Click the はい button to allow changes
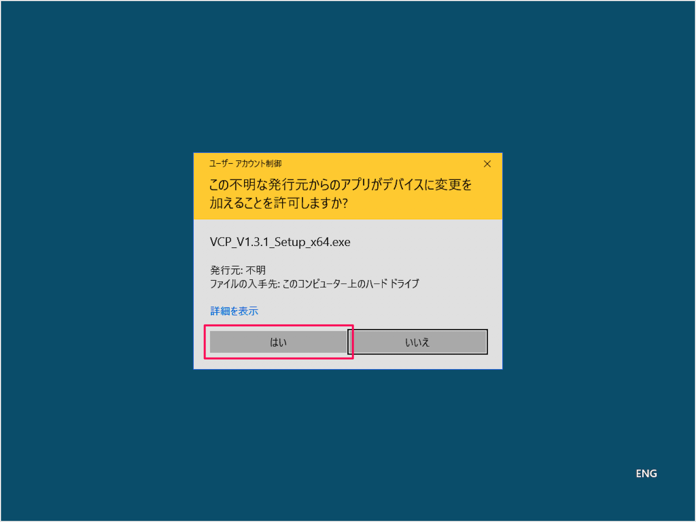Viewport: 696px width, 522px height. (x=278, y=342)
